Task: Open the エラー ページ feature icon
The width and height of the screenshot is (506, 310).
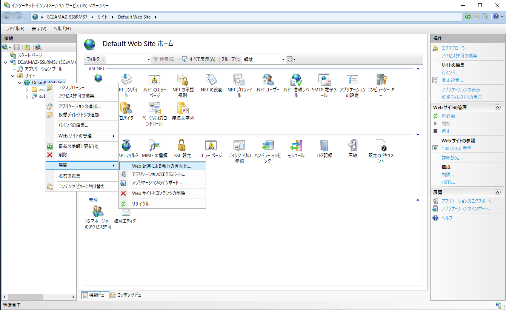Action: pos(211,145)
